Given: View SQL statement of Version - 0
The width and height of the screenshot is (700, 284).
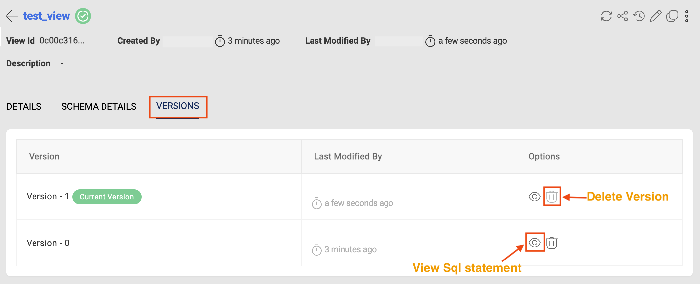Looking at the screenshot, I should pos(535,243).
